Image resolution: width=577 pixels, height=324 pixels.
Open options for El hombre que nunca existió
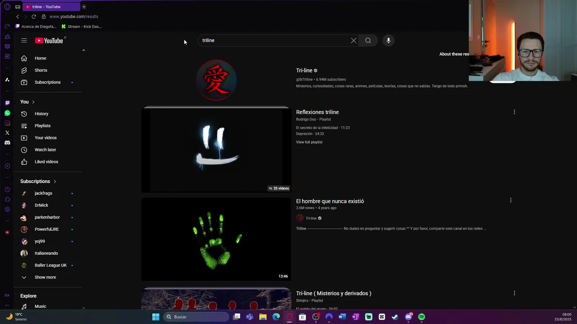(511, 200)
